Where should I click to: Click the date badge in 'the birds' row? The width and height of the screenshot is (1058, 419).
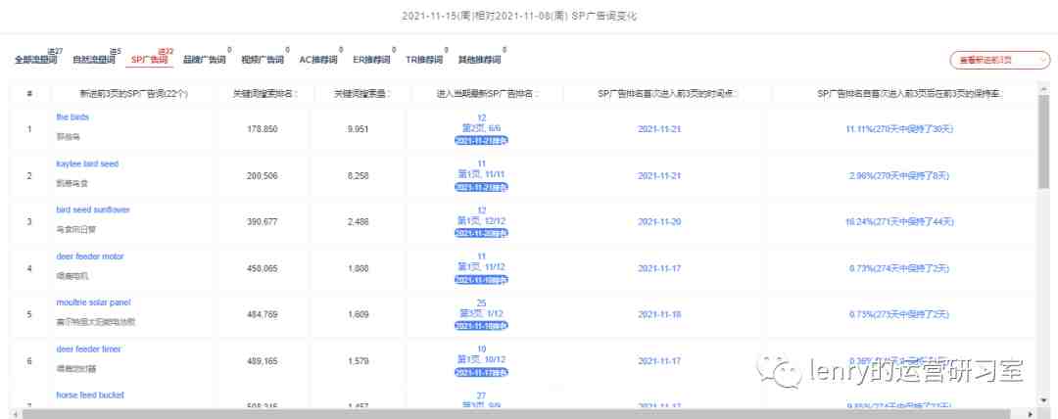tap(481, 140)
